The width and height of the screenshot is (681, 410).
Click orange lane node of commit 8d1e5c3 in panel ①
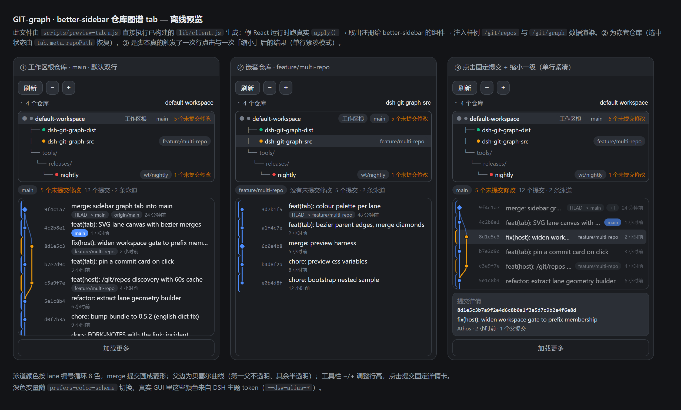(x=32, y=246)
